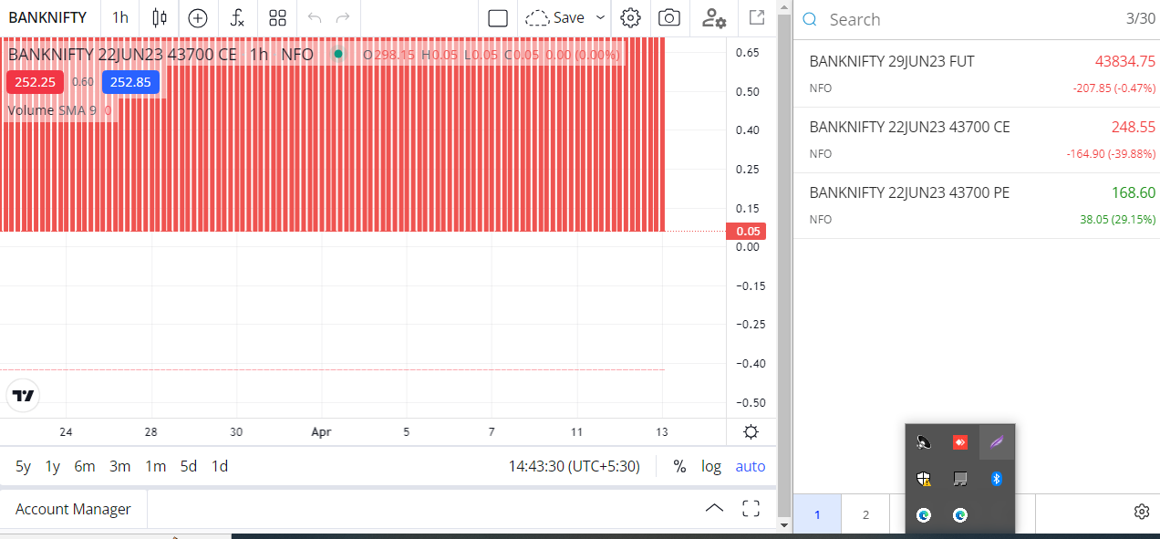Click the 43834.75 futures price
The width and height of the screenshot is (1160, 539).
1125,61
